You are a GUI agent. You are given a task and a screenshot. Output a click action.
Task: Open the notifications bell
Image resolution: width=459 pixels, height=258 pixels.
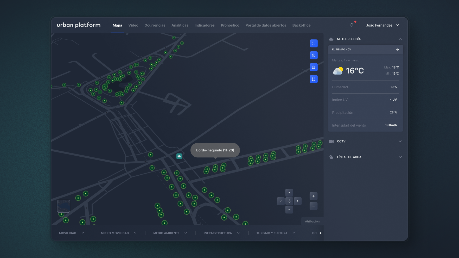[352, 25]
